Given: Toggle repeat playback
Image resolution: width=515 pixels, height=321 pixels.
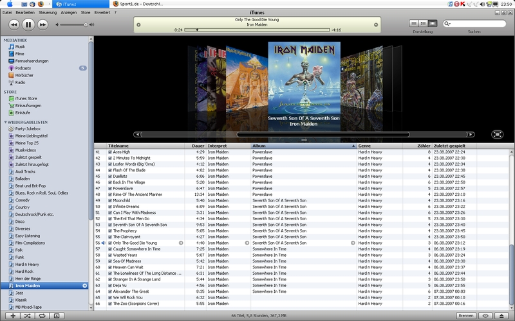Looking at the screenshot, I should pyautogui.click(x=42, y=316).
